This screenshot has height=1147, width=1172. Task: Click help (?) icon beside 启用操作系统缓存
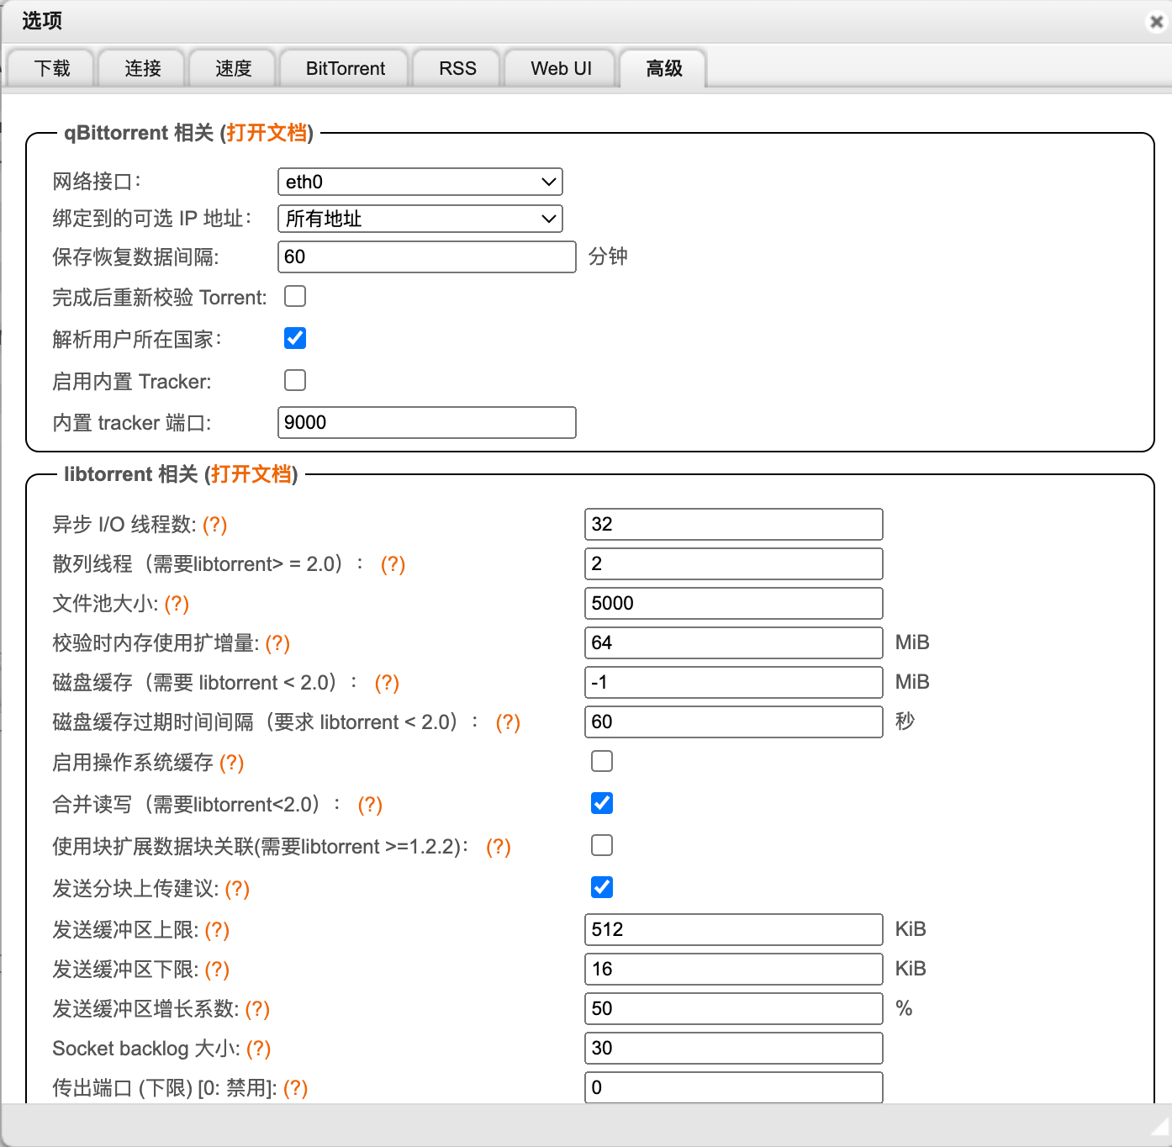pyautogui.click(x=231, y=763)
